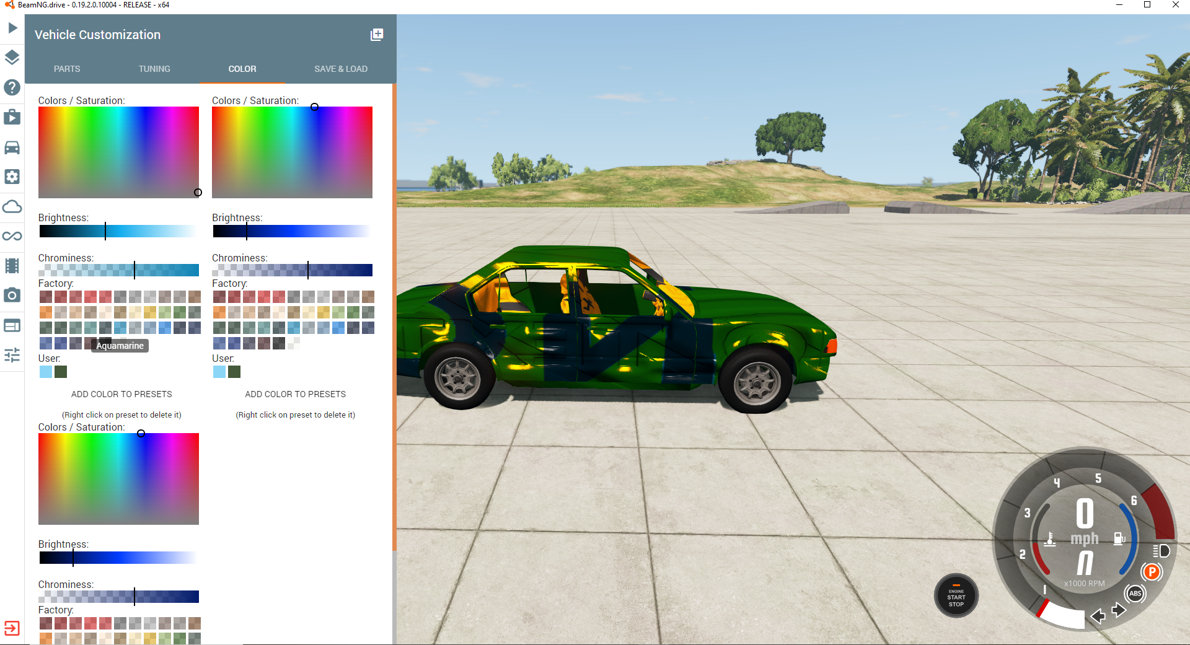Select light blue User preset in second palette
Screen dimensions: 1190x645
[x=219, y=372]
